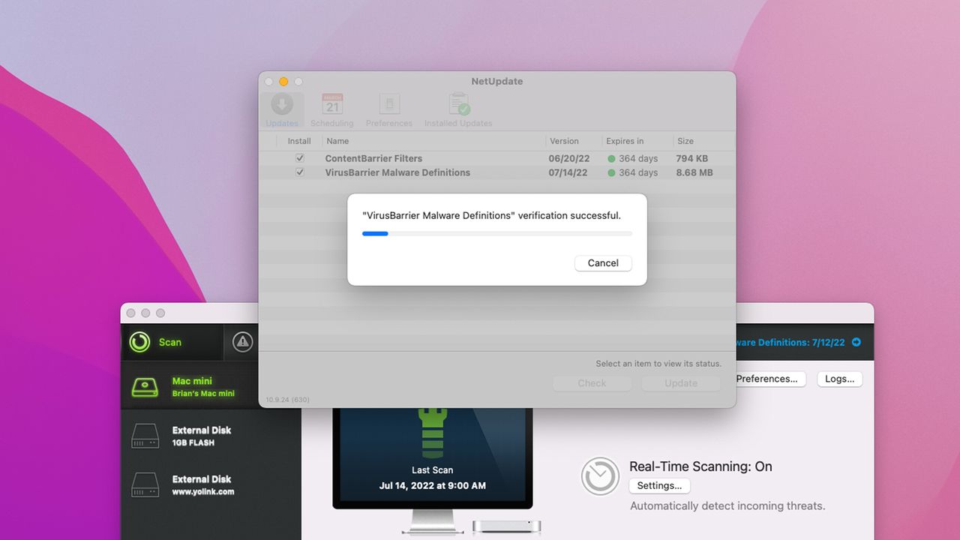This screenshot has width=960, height=540.
Task: Open the Scheduling calendar icon in NetUpdate
Action: 332,109
